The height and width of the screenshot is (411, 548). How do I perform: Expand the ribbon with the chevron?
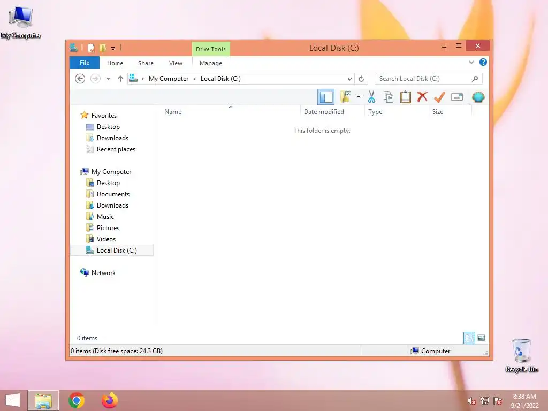click(x=471, y=63)
